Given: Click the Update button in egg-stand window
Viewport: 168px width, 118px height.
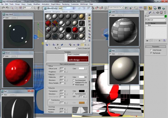Looking at the screenshot, I should click(14, 18).
